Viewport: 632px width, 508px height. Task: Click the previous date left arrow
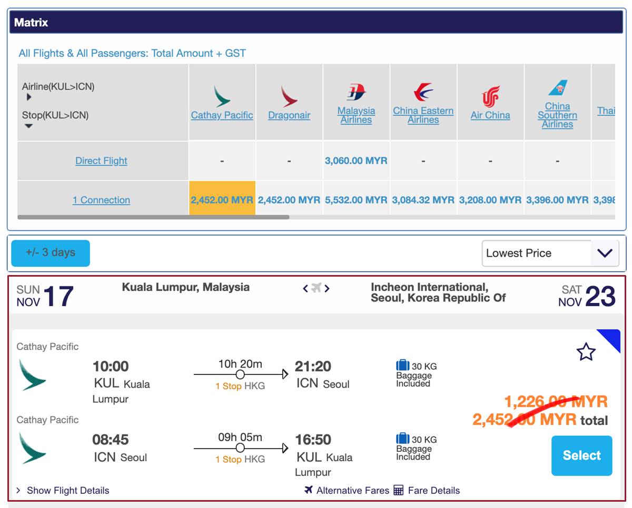click(305, 288)
